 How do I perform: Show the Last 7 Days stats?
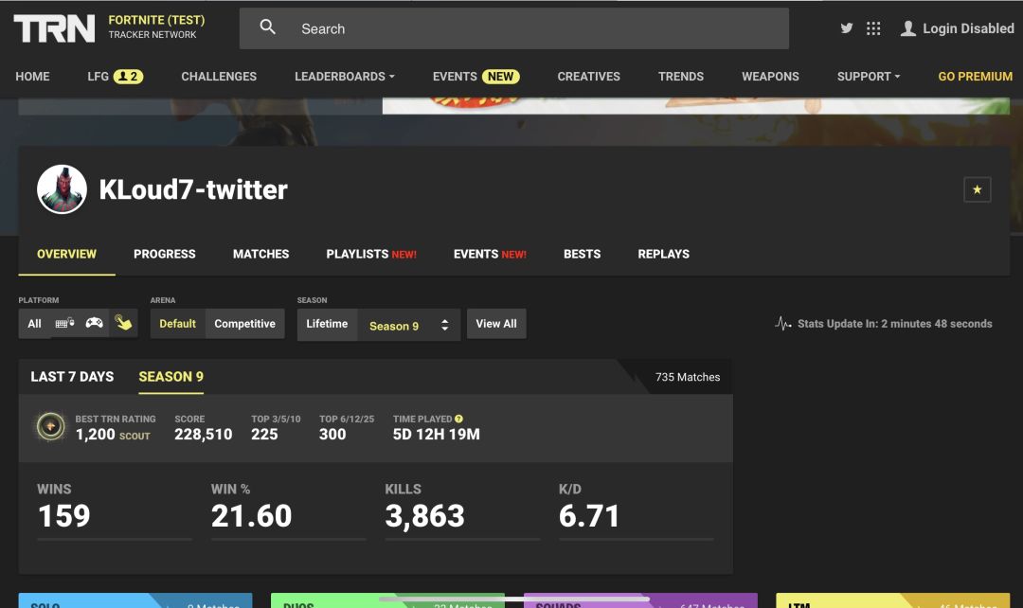pyautogui.click(x=72, y=376)
